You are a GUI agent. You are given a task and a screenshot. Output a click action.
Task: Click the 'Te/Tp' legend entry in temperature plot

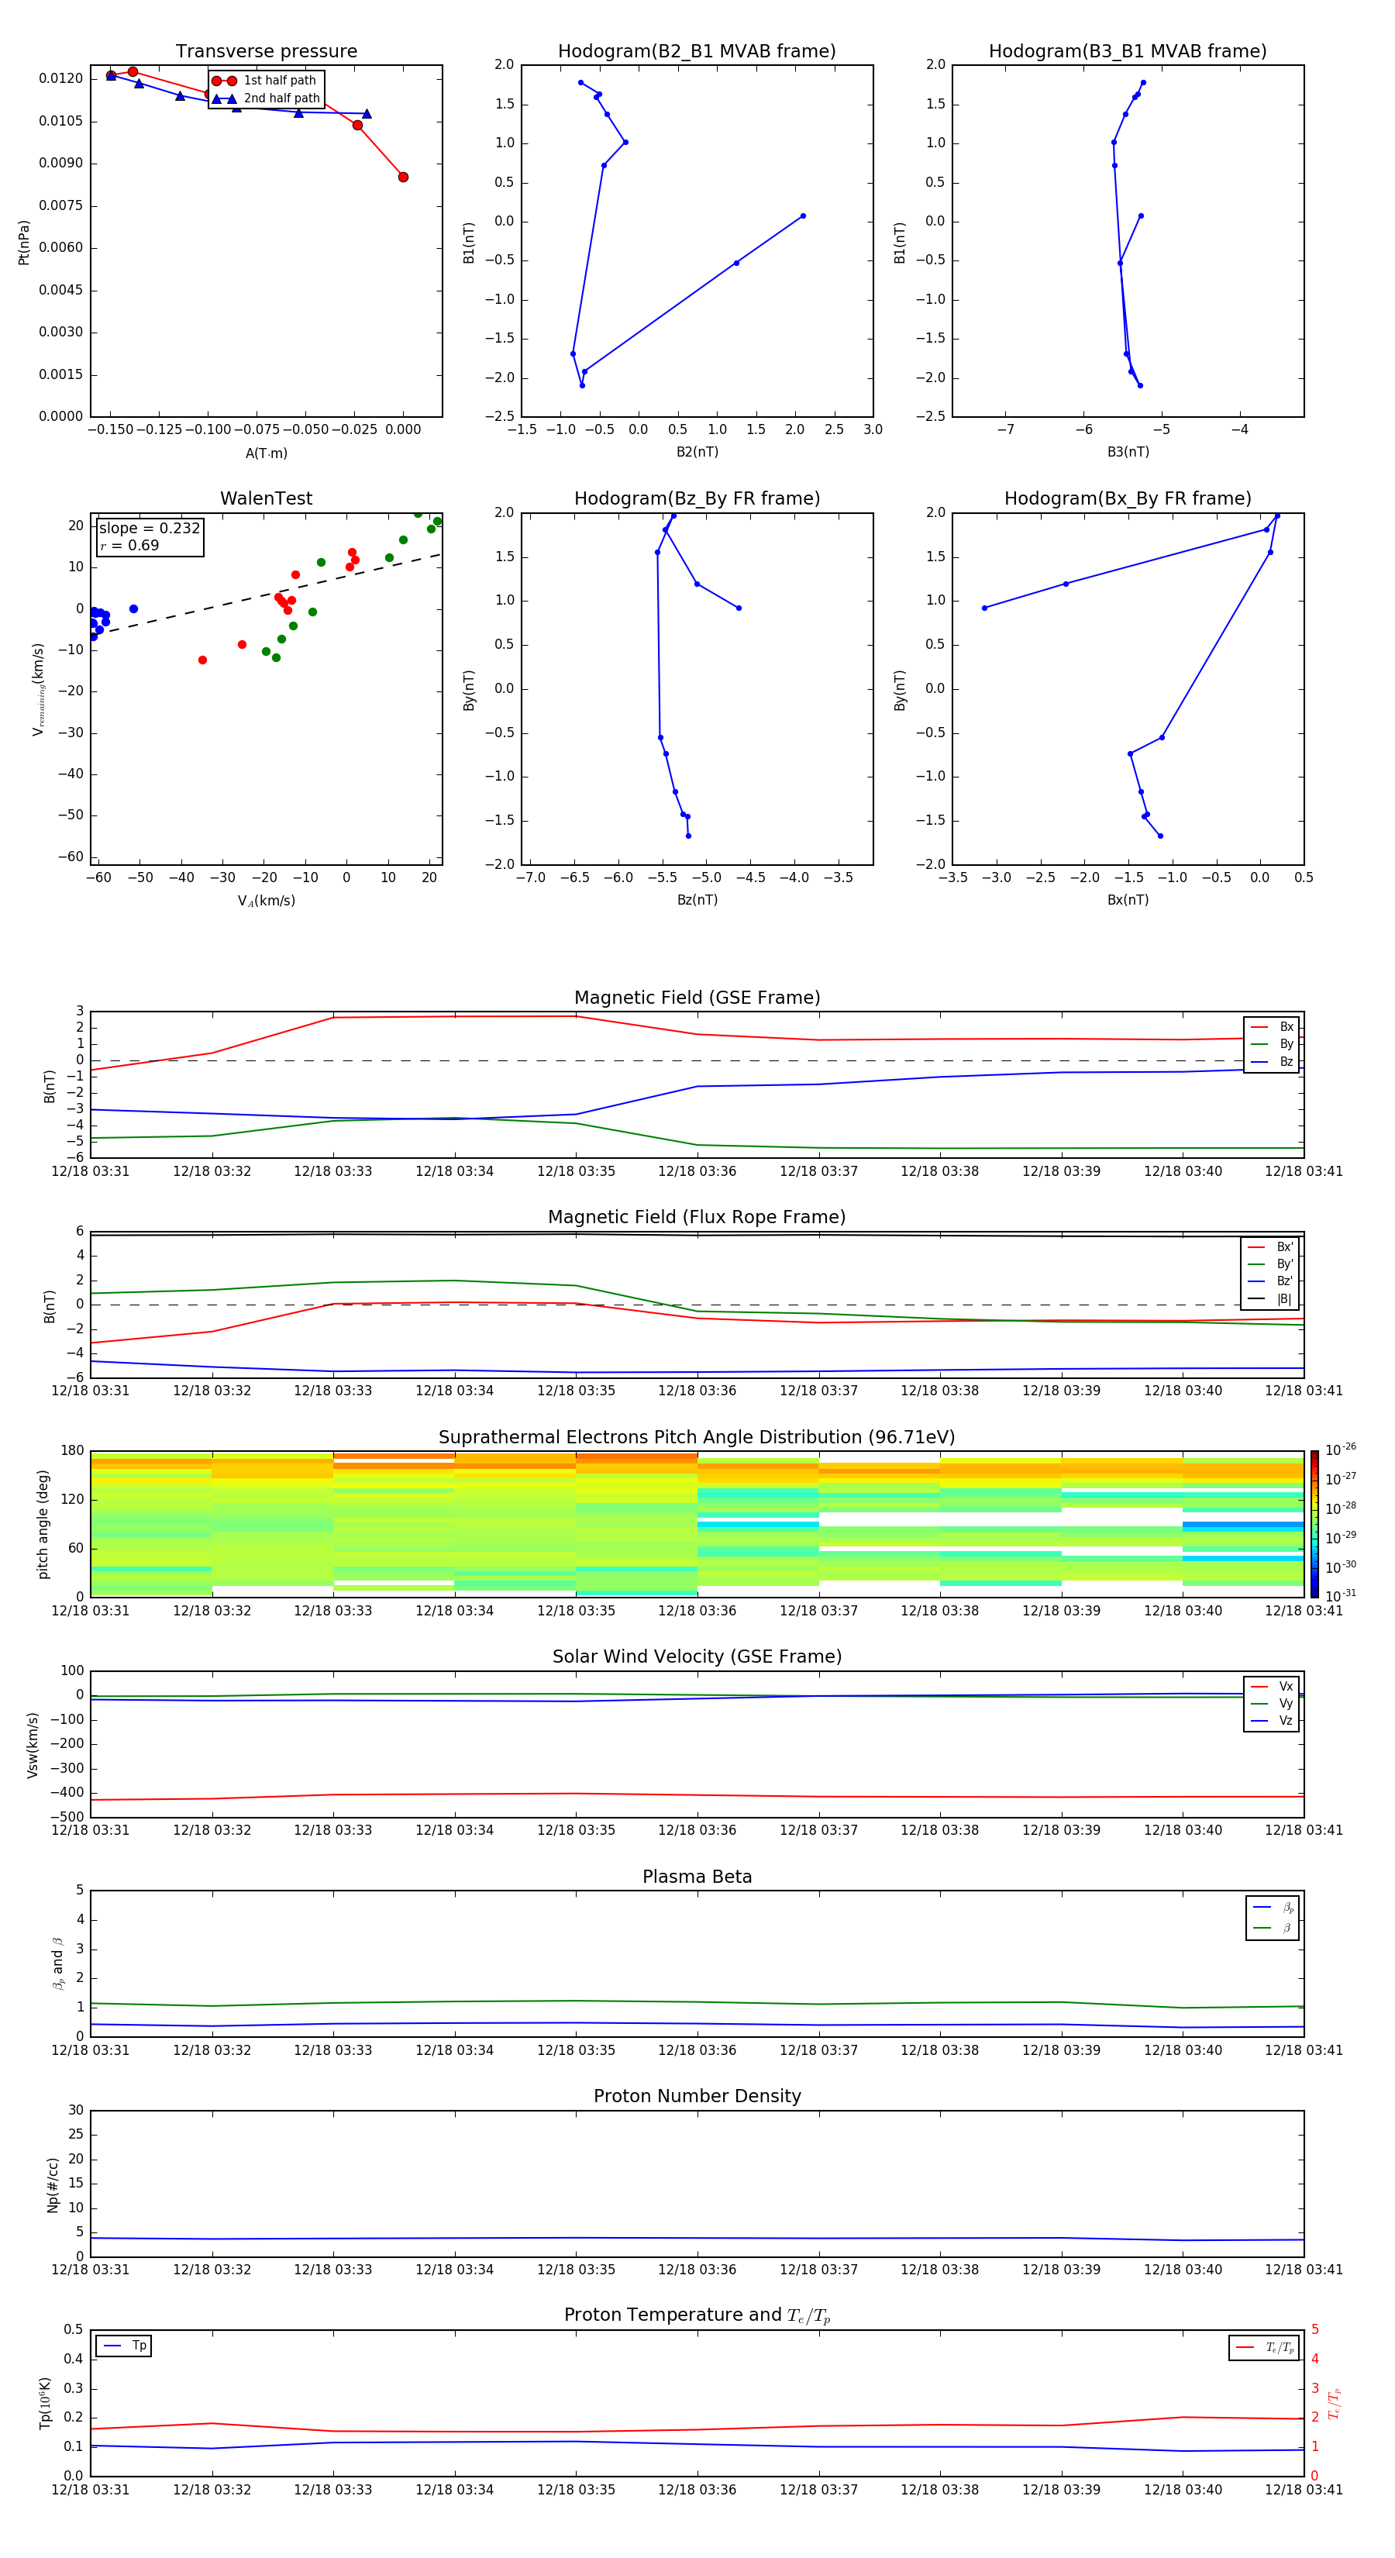(x=1264, y=2347)
